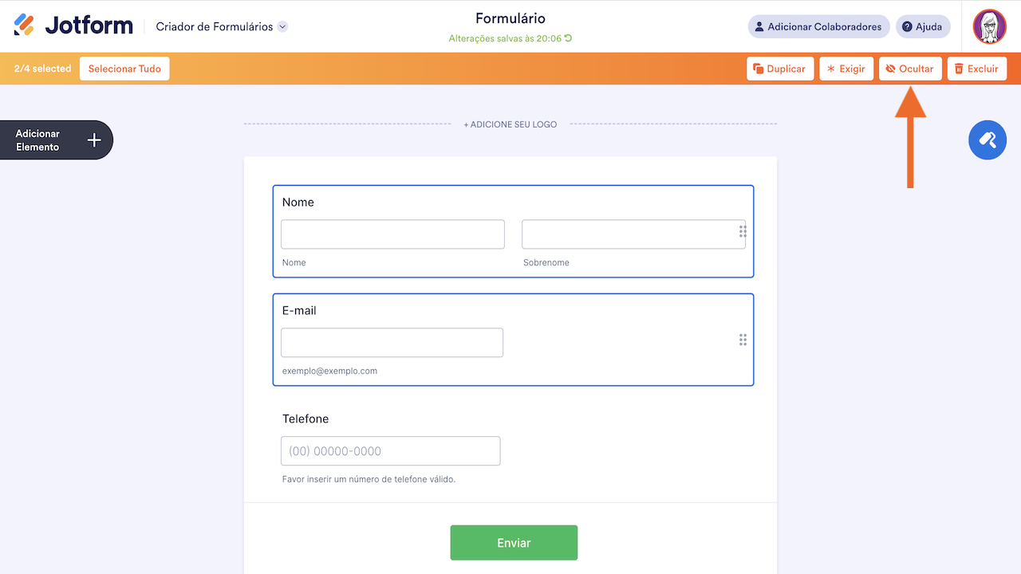Open the Form Designer paint roller
1021x574 pixels.
pos(987,140)
